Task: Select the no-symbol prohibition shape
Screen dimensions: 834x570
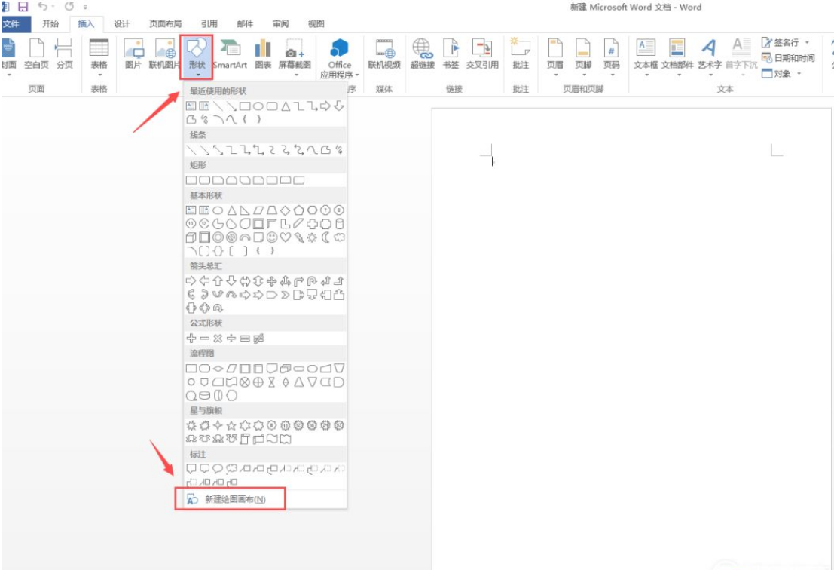Action: [231, 237]
